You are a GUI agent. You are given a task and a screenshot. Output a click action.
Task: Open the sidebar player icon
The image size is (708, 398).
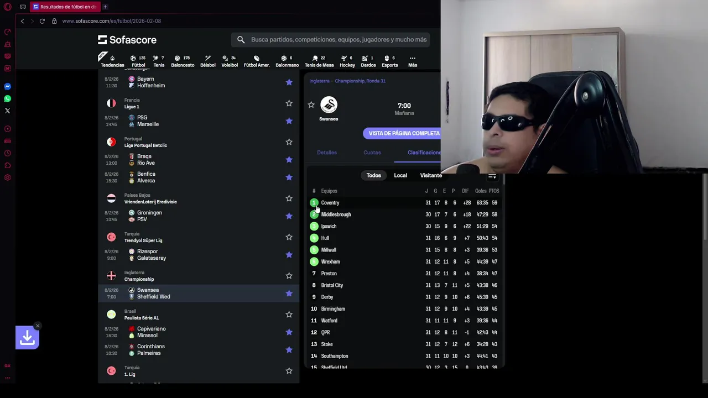pyautogui.click(x=7, y=129)
